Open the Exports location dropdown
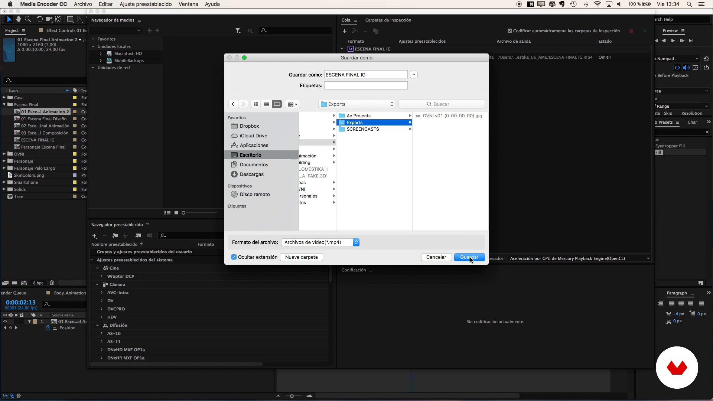713x401 pixels. click(x=356, y=104)
